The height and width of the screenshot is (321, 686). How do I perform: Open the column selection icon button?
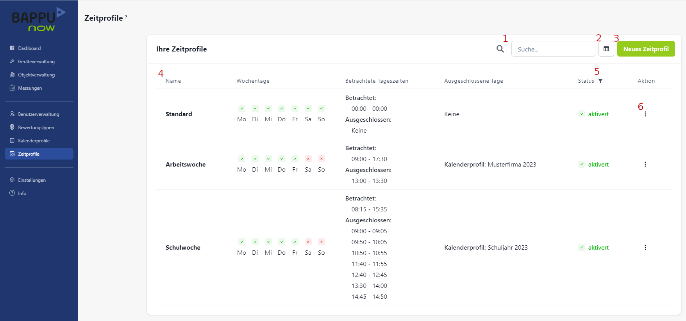606,49
